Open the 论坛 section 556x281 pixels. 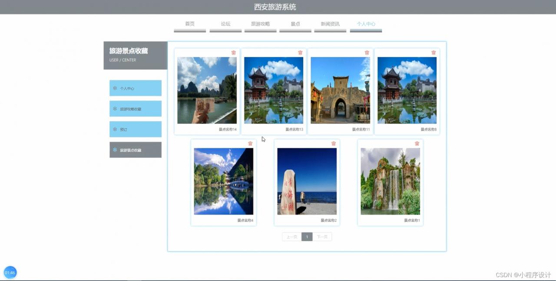point(225,24)
